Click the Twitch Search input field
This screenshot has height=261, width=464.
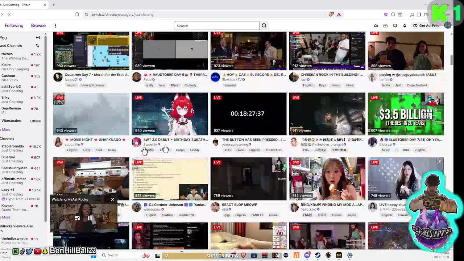click(x=217, y=26)
